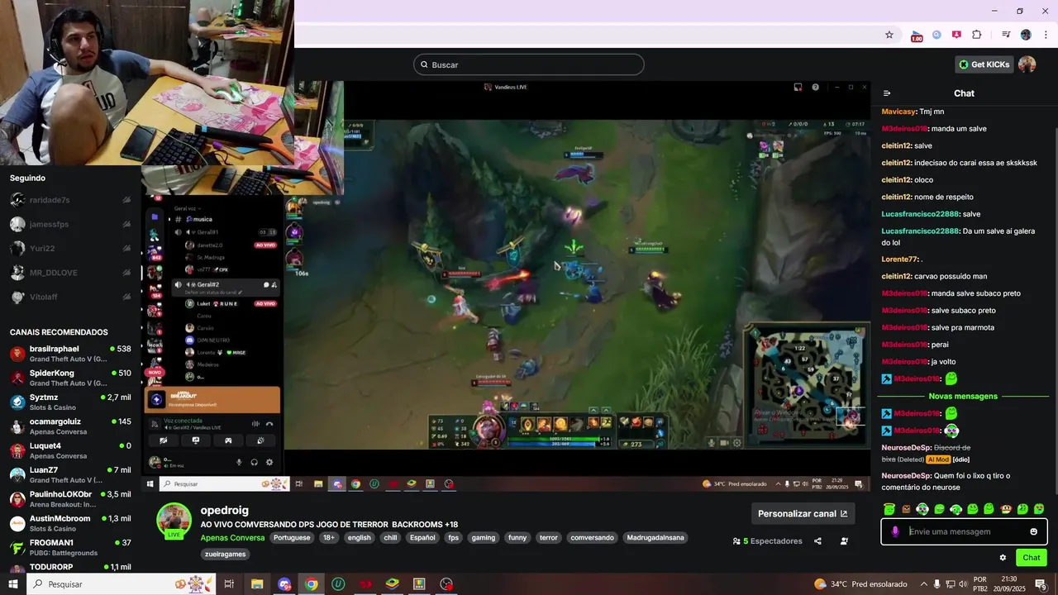Select the Portuguese tag
Viewport: 1058px width, 595px height.
[x=292, y=537]
